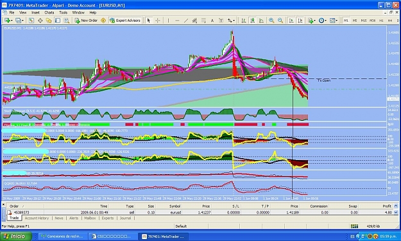Select the Text Label tool
The height and width of the screenshot is (241, 401).
click(221, 21)
